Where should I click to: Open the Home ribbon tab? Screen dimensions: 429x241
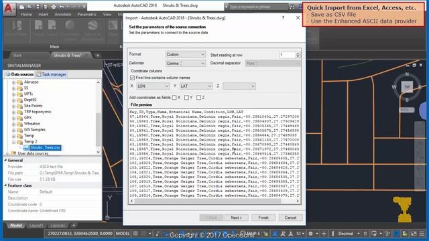(26, 14)
